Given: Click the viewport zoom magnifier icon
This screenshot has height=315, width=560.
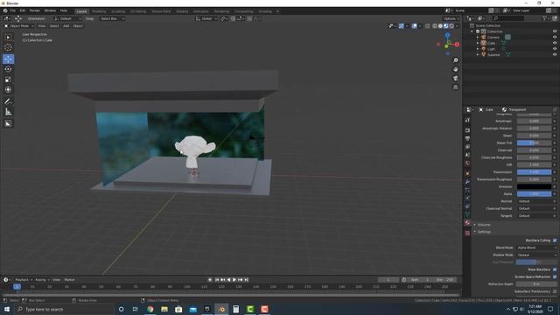Looking at the screenshot, I should (455, 60).
